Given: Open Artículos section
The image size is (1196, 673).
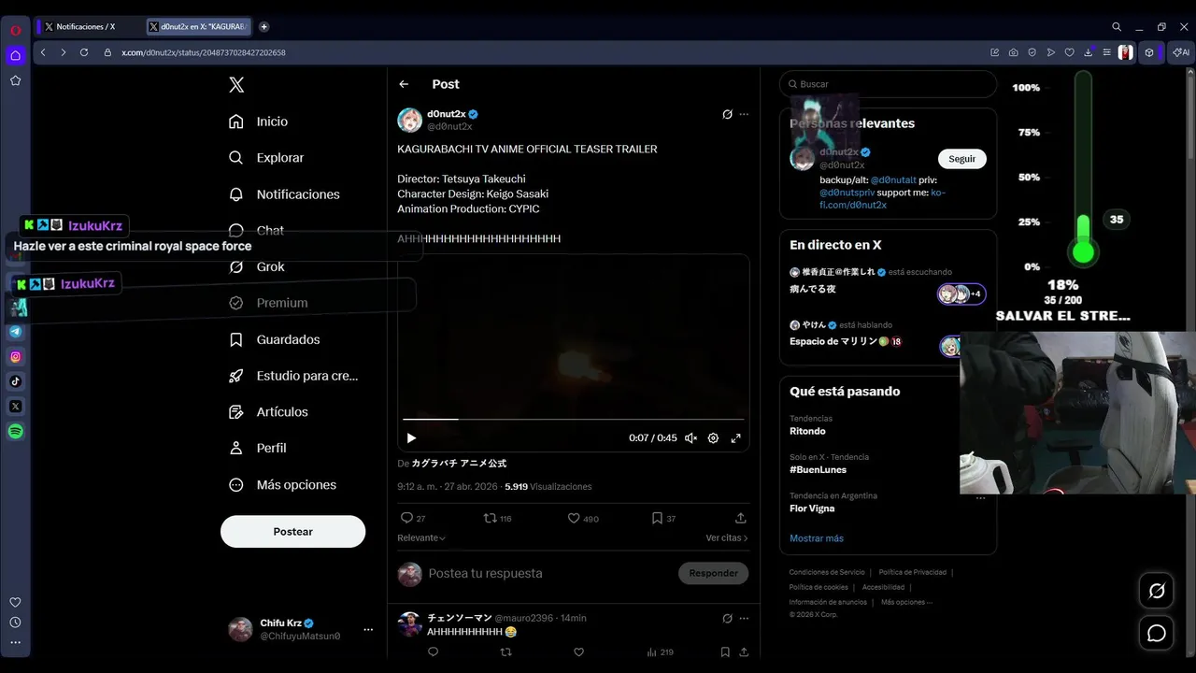Looking at the screenshot, I should (x=269, y=412).
